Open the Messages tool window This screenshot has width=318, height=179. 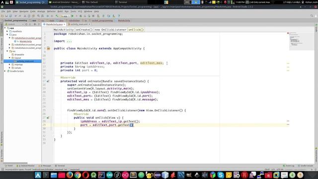pos(45,166)
